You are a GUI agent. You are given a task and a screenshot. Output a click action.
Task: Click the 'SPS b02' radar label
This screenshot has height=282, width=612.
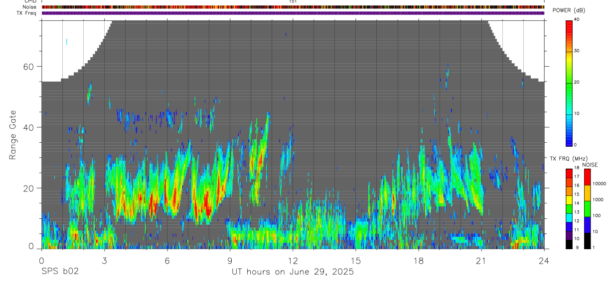pos(60,272)
